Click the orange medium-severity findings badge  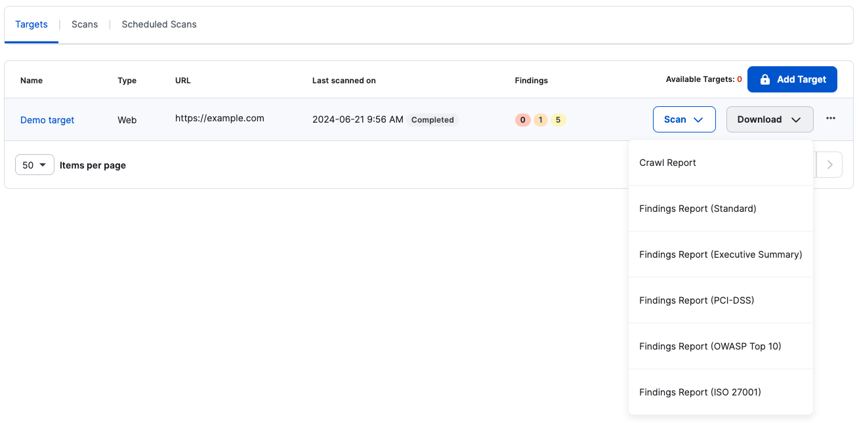point(540,120)
